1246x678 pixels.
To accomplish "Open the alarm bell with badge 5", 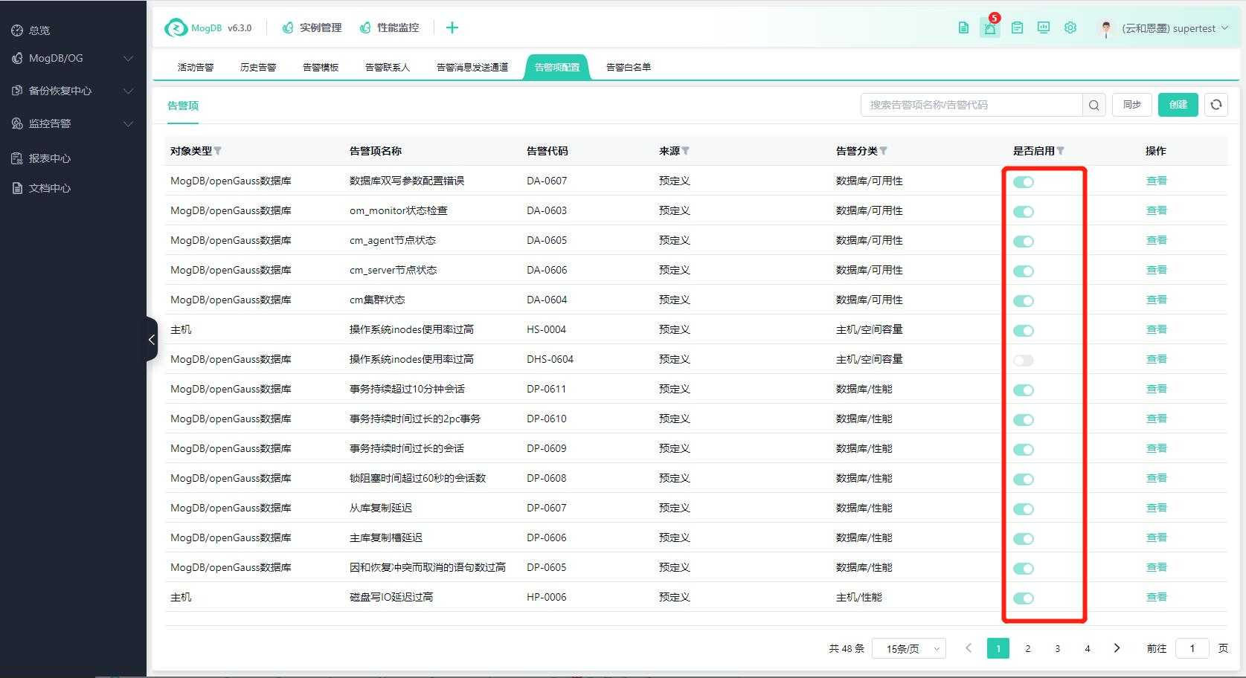I will (x=990, y=28).
